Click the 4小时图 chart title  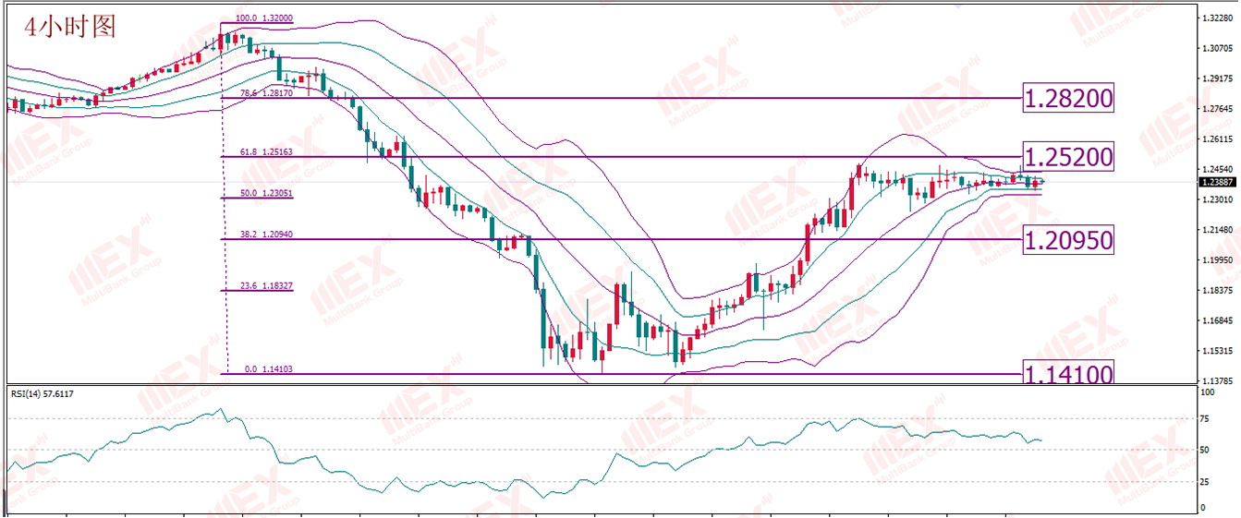[70, 28]
